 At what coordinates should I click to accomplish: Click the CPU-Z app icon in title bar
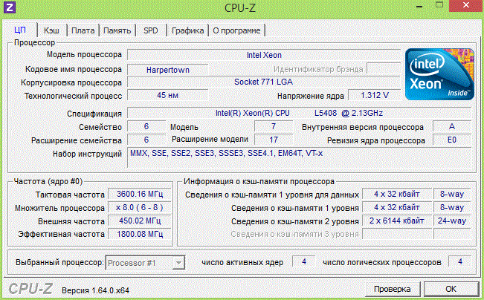(x=9, y=7)
